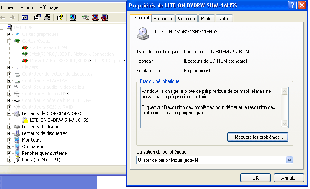The width and height of the screenshot is (310, 189).
Task: Click the Cartes réseau network card icon
Action: (17, 41)
